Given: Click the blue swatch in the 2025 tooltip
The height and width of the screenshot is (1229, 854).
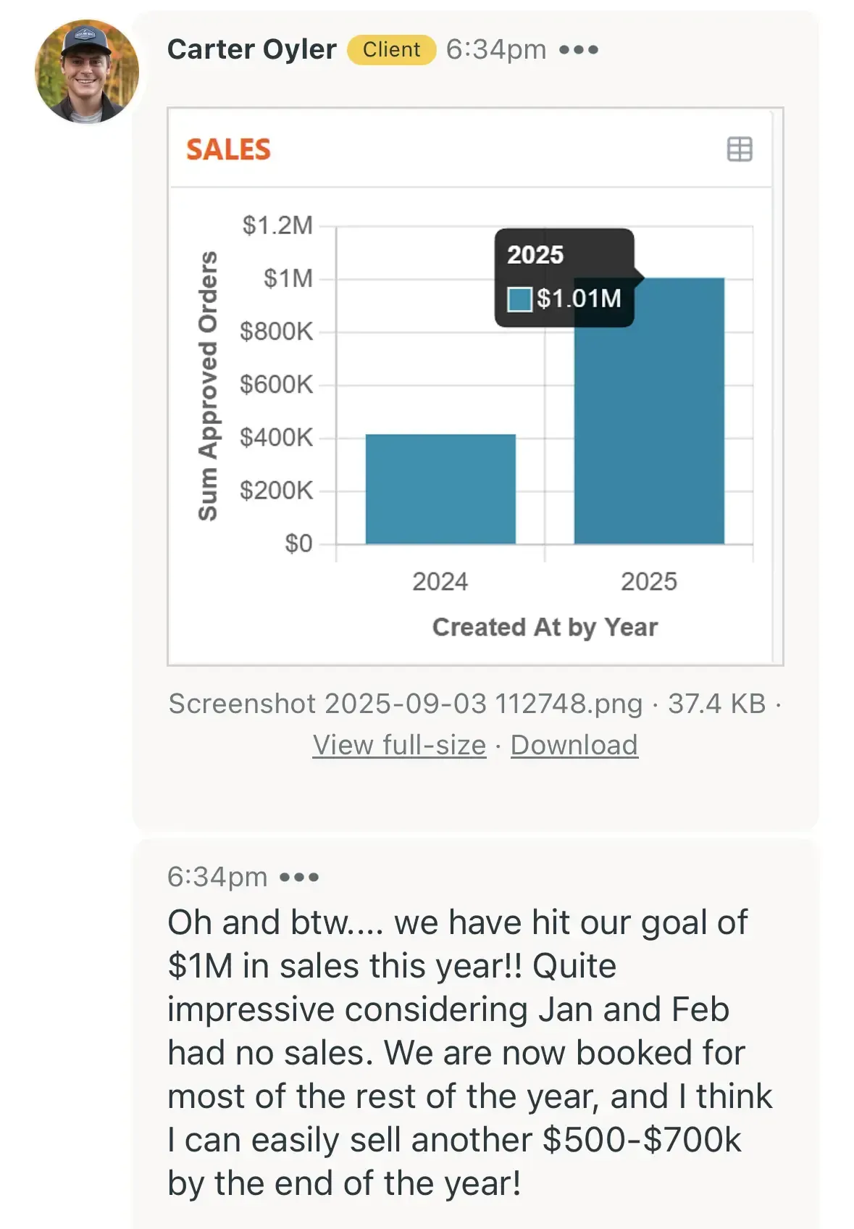Looking at the screenshot, I should [519, 299].
